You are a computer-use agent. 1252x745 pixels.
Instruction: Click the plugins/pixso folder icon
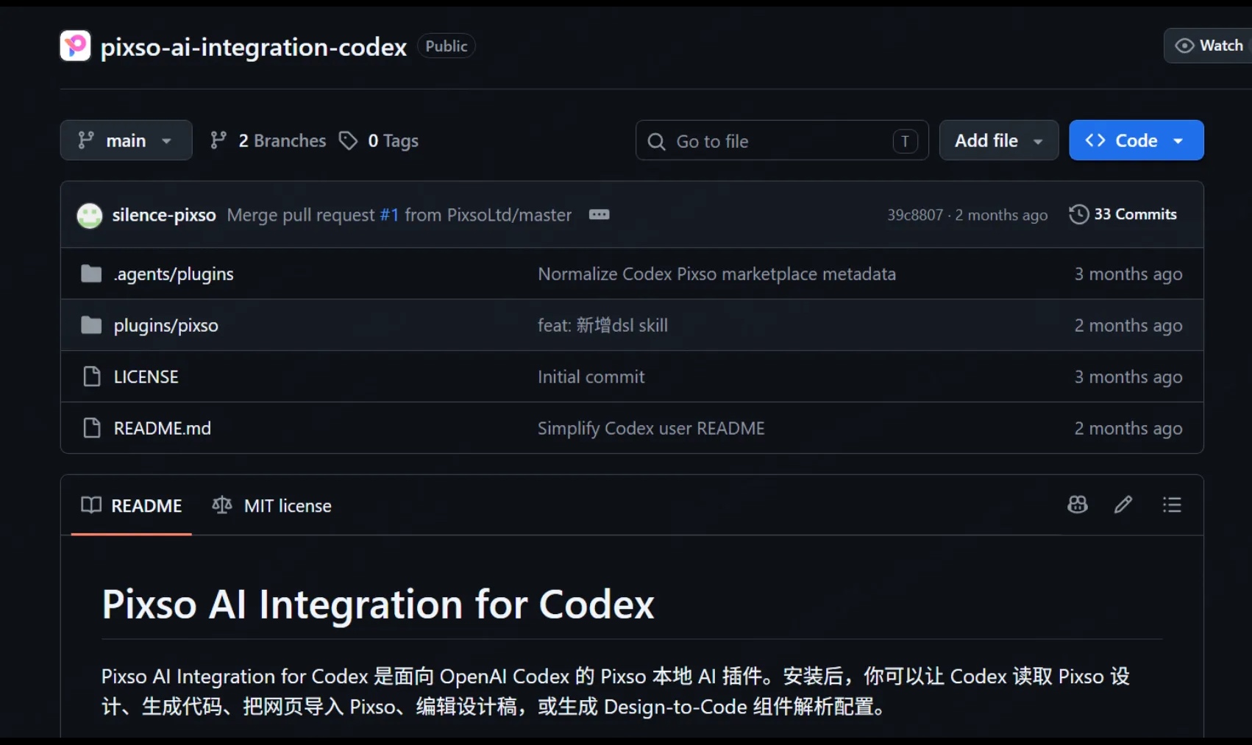tap(91, 325)
